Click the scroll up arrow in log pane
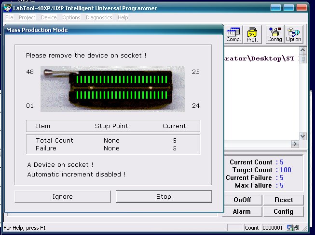This screenshot has height=235, width=315. pyautogui.click(x=303, y=50)
